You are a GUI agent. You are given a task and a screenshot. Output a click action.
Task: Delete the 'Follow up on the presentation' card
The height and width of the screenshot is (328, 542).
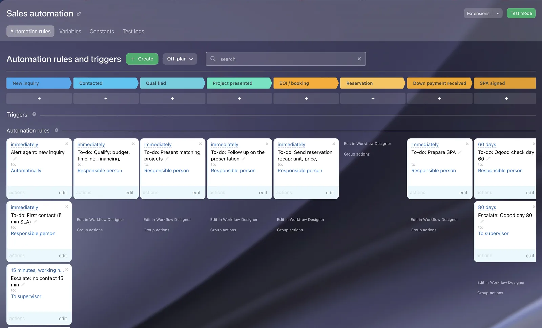[x=267, y=144]
